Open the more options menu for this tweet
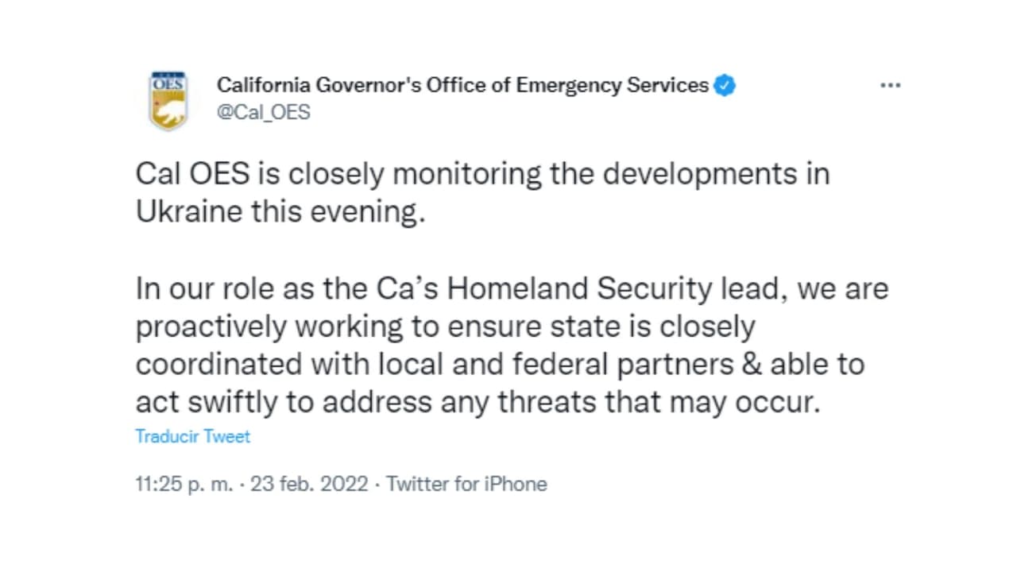The width and height of the screenshot is (1017, 572). click(890, 85)
